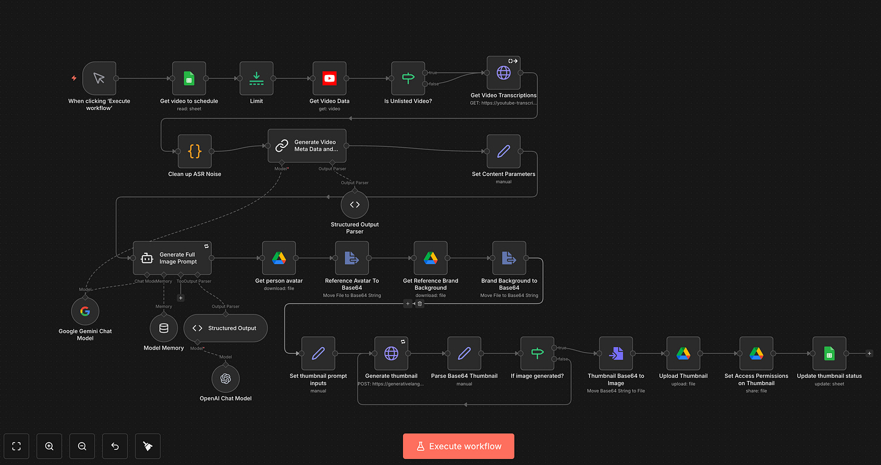The width and height of the screenshot is (881, 465).
Task: Zoom out of the canvas
Action: coord(82,446)
